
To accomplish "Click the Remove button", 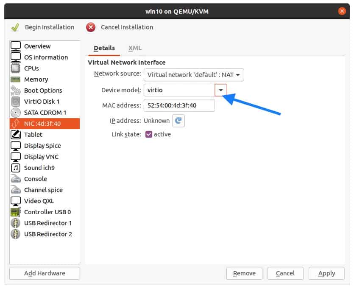I will coord(244,273).
